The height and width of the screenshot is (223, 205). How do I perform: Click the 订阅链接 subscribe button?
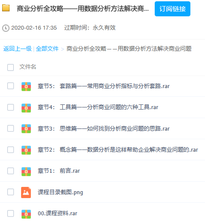click(172, 9)
